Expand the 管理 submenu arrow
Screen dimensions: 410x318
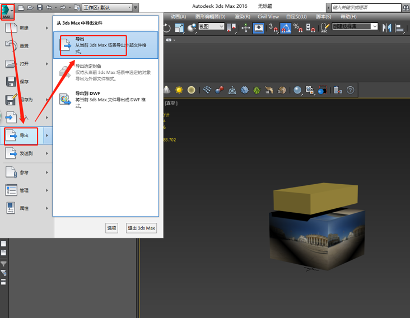(x=47, y=190)
